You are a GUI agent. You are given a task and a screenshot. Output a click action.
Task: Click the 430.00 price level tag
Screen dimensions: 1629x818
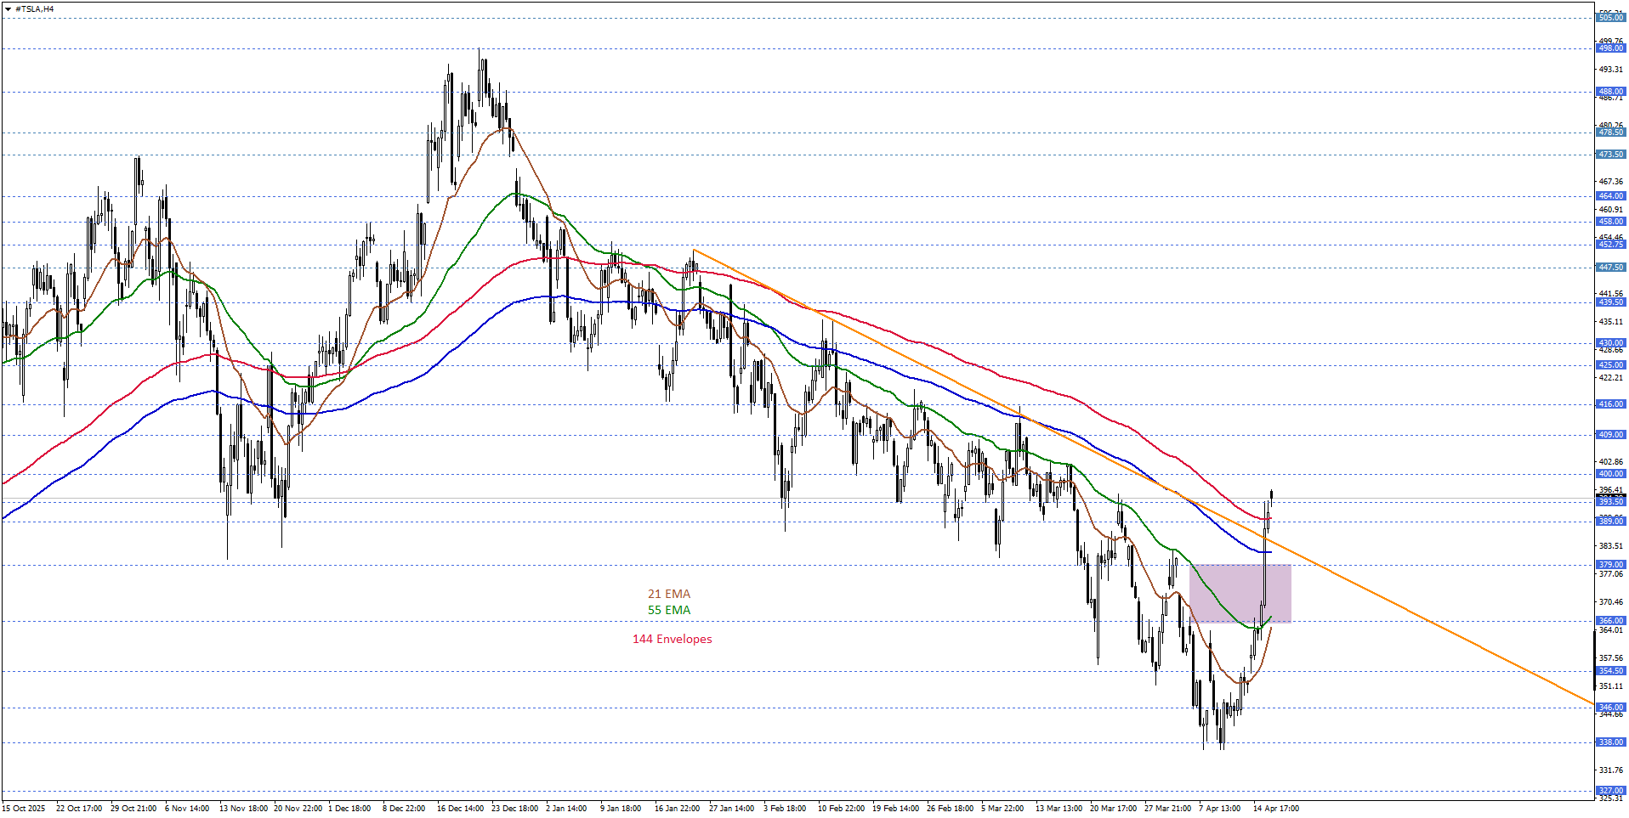1610,343
